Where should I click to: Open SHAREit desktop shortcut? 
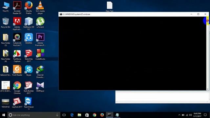(29, 39)
